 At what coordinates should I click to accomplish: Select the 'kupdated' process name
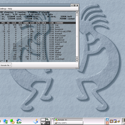60,40
